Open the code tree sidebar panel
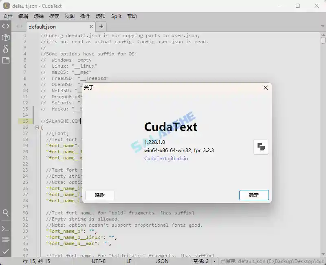Screen dimensions: 326x265 pyautogui.click(x=5, y=26)
